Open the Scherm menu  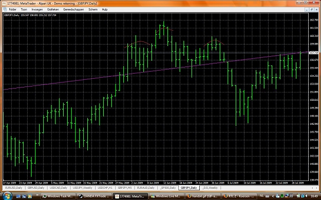93,9
